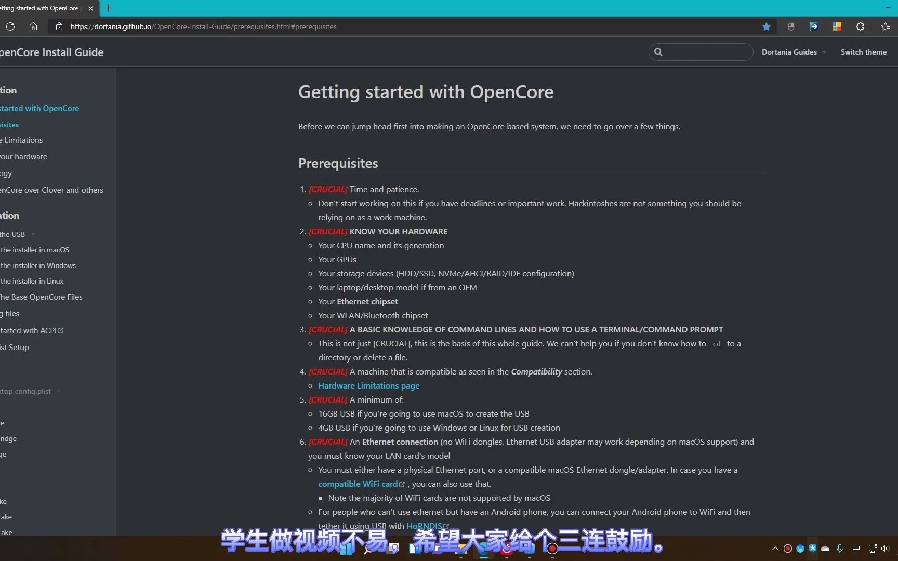Viewport: 898px width, 561px height.
Task: Open the blue arrow extension icon
Action: click(814, 26)
